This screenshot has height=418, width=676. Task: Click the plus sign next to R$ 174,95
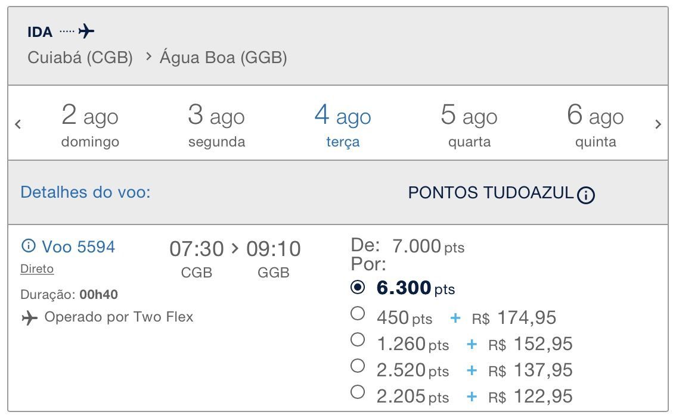click(455, 318)
